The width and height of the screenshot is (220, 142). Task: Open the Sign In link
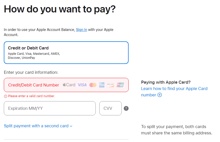coord(81,30)
